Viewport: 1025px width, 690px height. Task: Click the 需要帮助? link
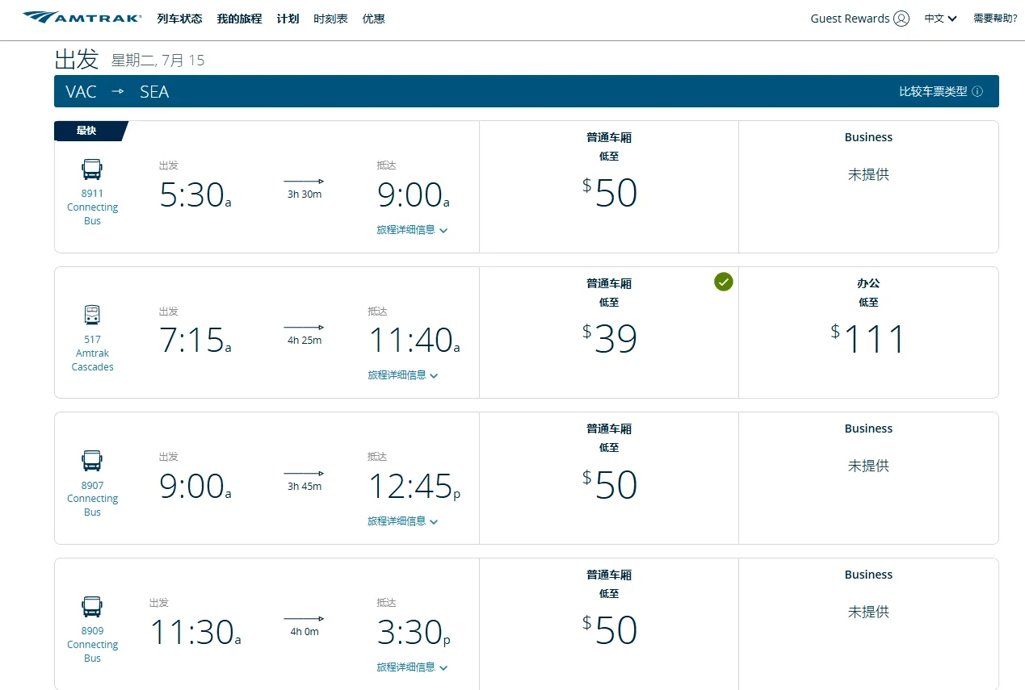[995, 19]
